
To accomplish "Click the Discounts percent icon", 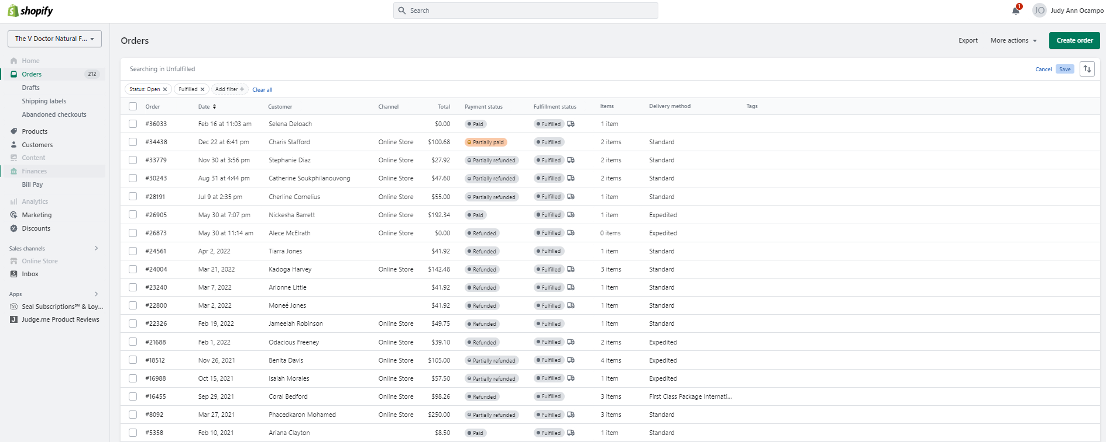I will pos(13,228).
